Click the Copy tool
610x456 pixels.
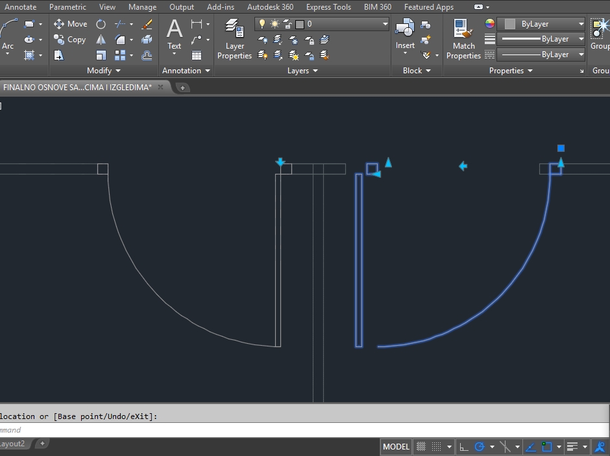click(70, 40)
